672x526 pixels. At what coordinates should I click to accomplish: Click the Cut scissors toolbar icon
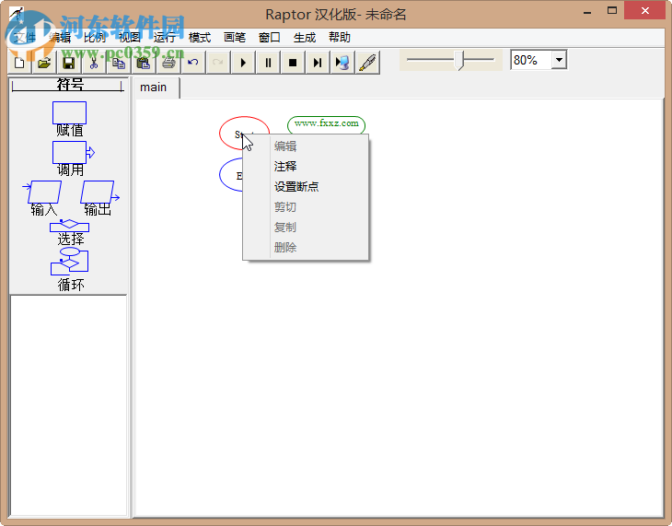pyautogui.click(x=93, y=63)
